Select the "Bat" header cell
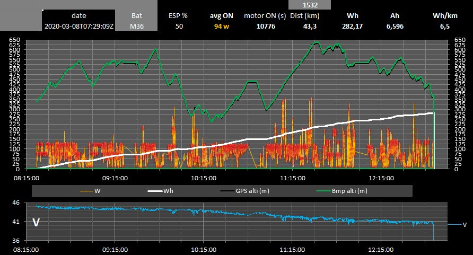Viewport: 473px width, 255px height. pyautogui.click(x=136, y=16)
